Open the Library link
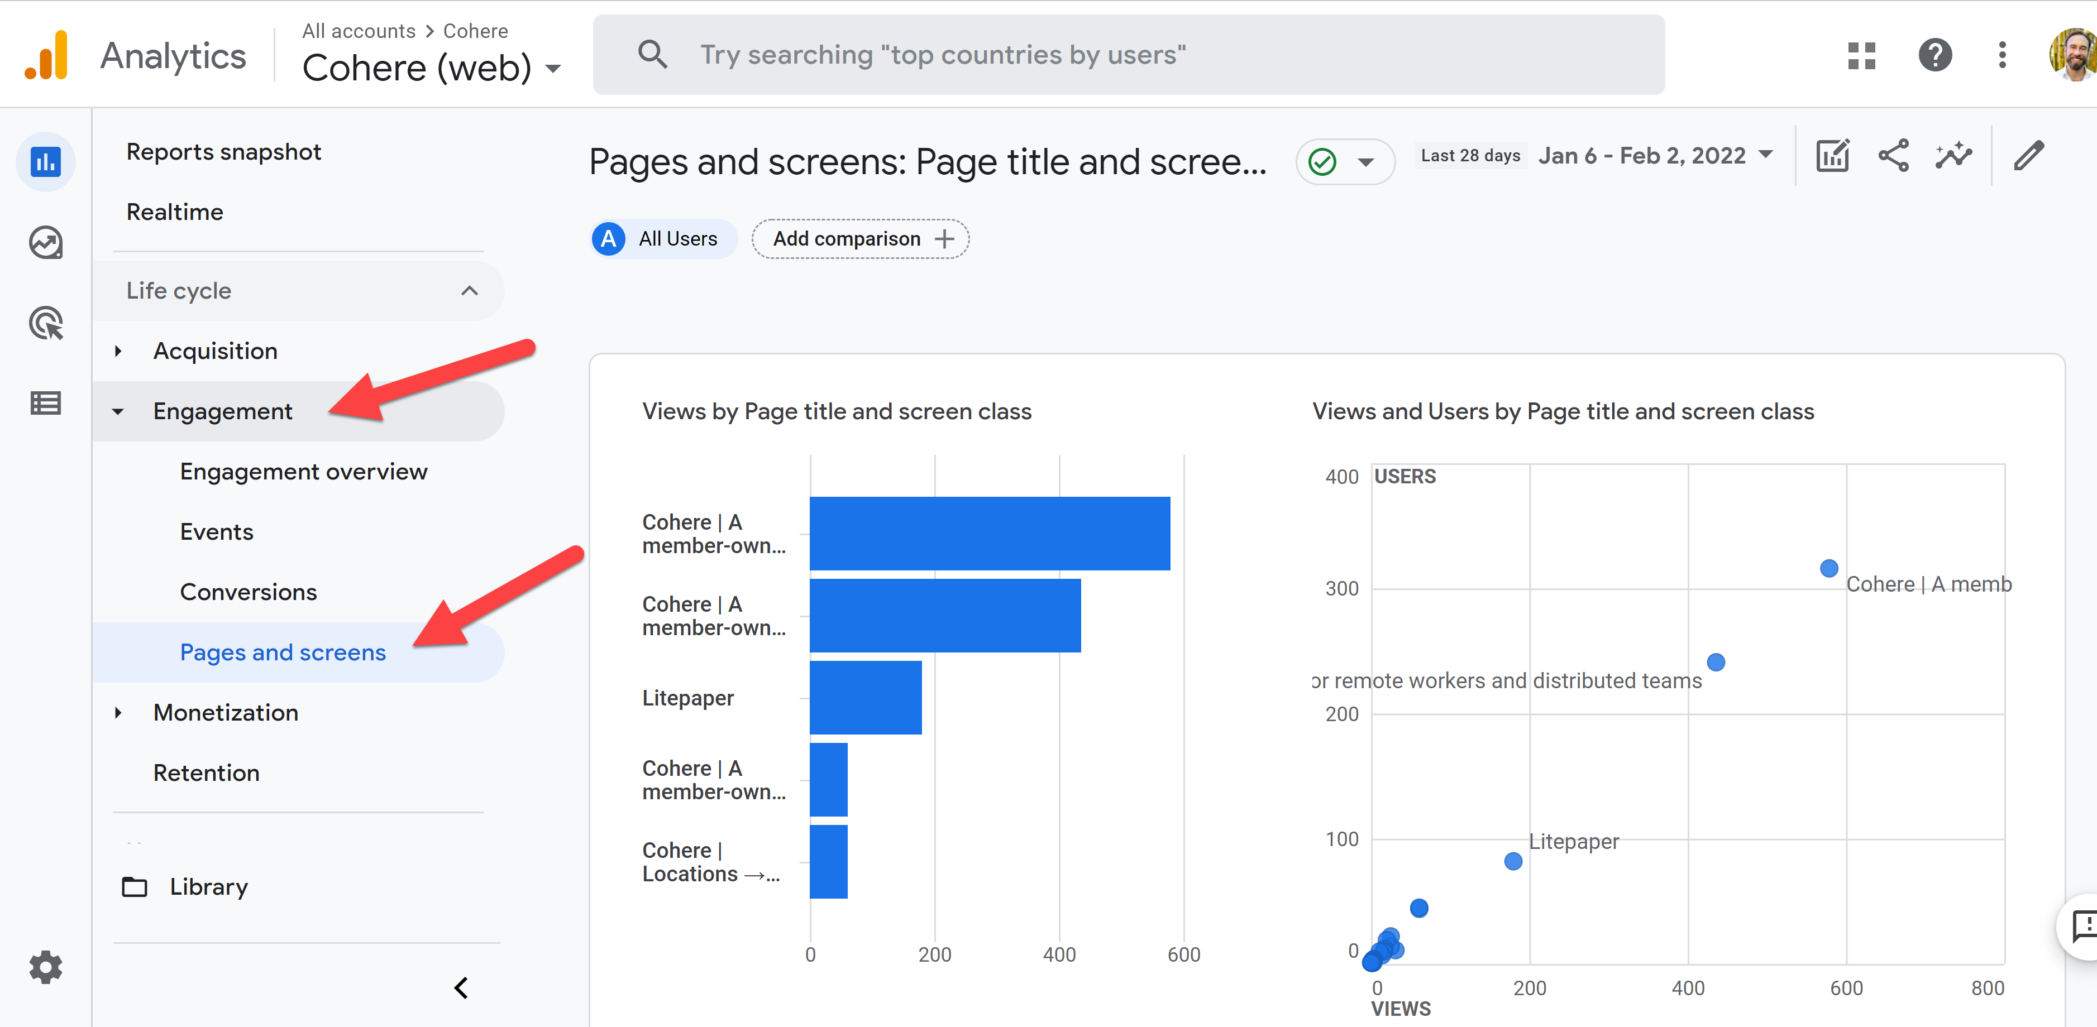 [208, 886]
